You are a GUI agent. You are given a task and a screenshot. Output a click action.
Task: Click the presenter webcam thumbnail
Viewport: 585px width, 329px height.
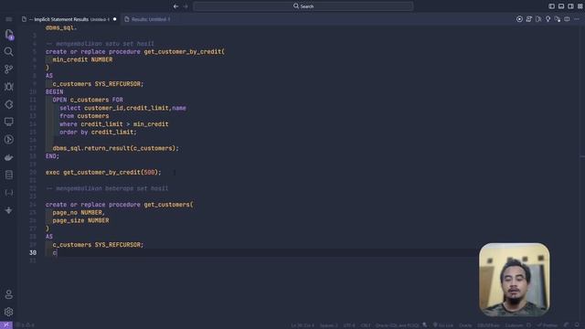pyautogui.click(x=515, y=280)
